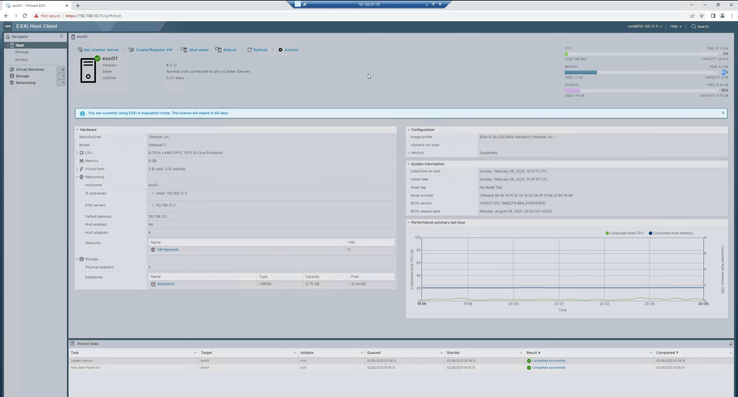Click the vm logo in header
This screenshot has width=738, height=397.
click(8, 27)
